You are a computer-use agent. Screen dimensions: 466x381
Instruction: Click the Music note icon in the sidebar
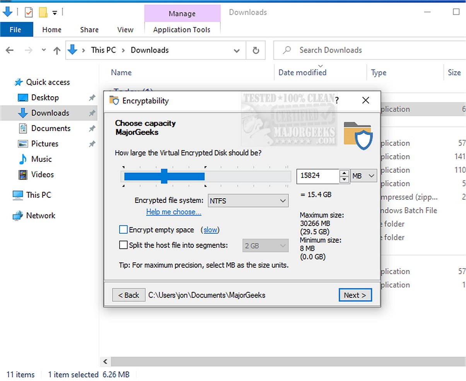pyautogui.click(x=23, y=159)
